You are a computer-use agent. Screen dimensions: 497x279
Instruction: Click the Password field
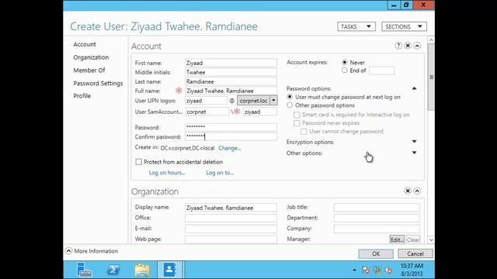click(x=231, y=127)
